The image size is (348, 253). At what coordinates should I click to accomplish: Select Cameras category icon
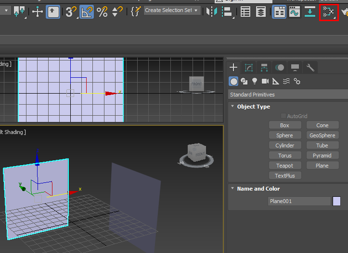[x=265, y=82]
